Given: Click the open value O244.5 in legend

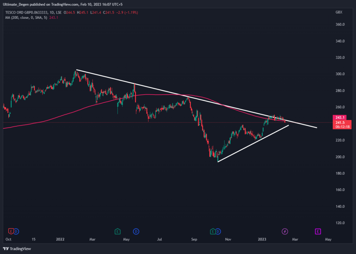Looking at the screenshot, I should 69,13.
